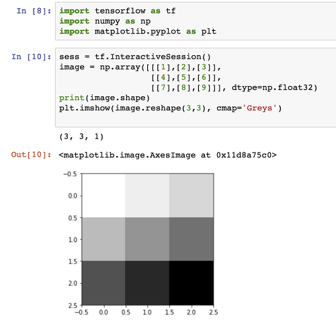Click the Out[10] output prompt
Viewport: 336px width, 320px height.
click(x=31, y=155)
